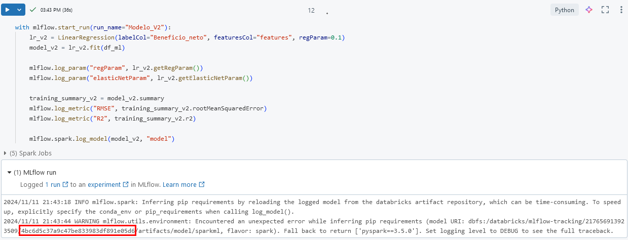Follow the "Learn more" link
Screen dimensions: 628x240
click(179, 185)
